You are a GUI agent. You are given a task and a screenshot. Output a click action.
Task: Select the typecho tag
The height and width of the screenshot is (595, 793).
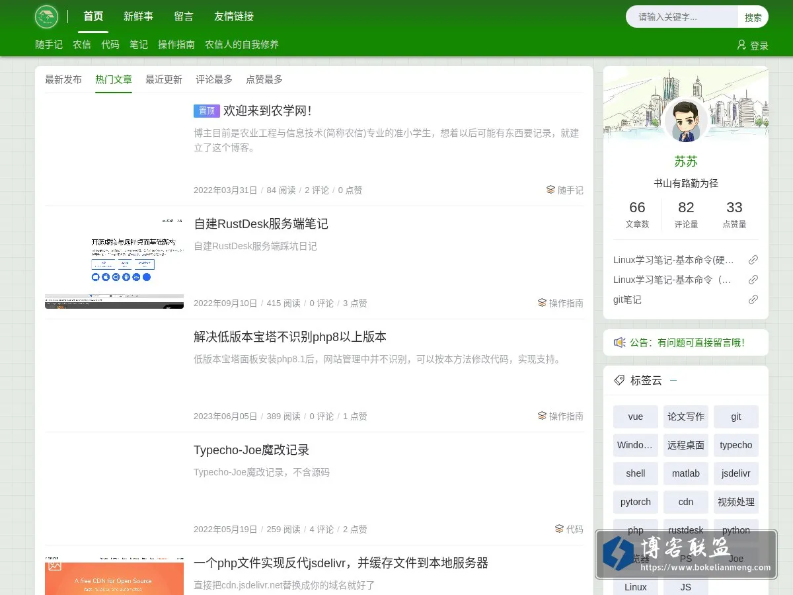[736, 445]
